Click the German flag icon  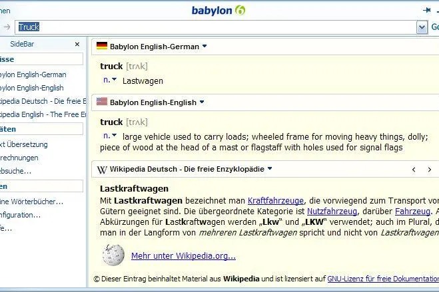[102, 45]
